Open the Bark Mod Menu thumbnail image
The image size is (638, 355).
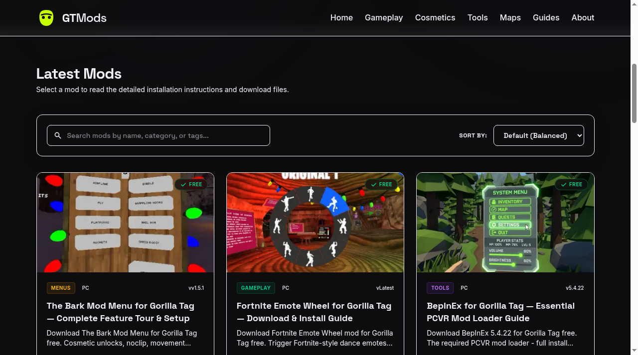pos(125,223)
